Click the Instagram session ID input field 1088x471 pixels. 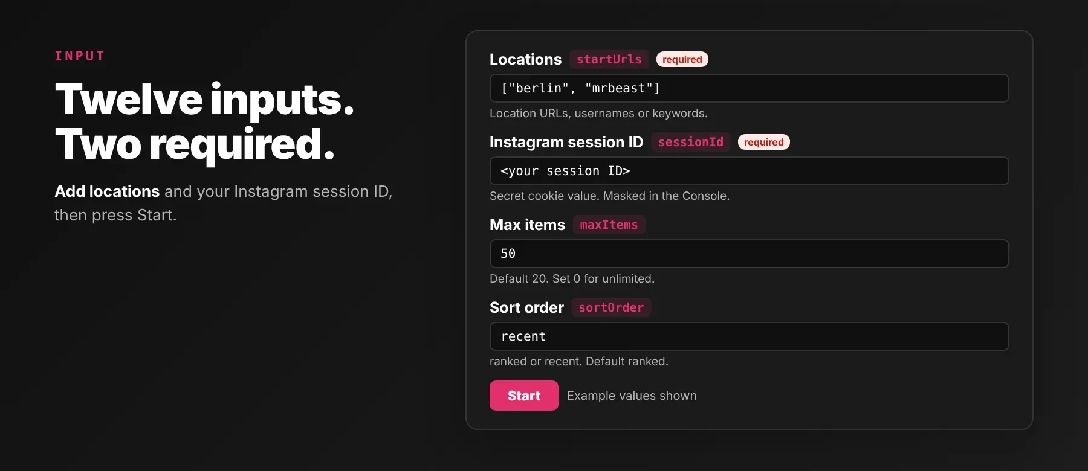pyautogui.click(x=749, y=171)
